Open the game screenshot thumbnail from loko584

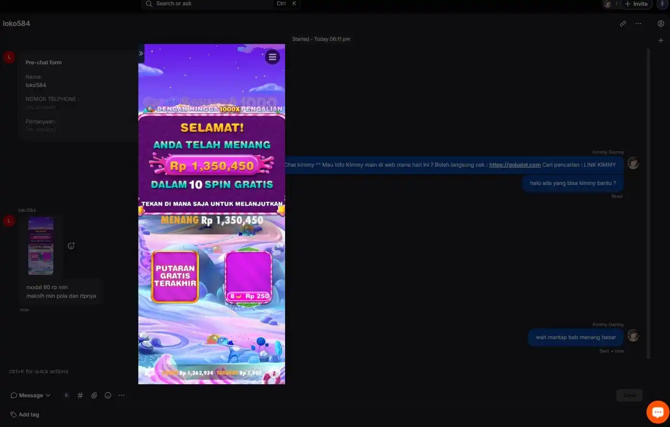click(x=41, y=246)
